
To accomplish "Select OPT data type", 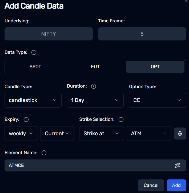I will coord(155,67).
